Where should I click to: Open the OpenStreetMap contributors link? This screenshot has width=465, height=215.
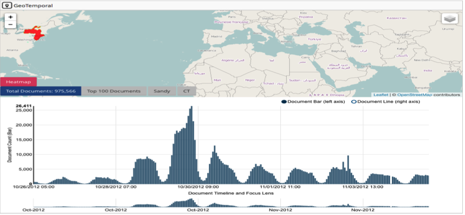pos(415,95)
